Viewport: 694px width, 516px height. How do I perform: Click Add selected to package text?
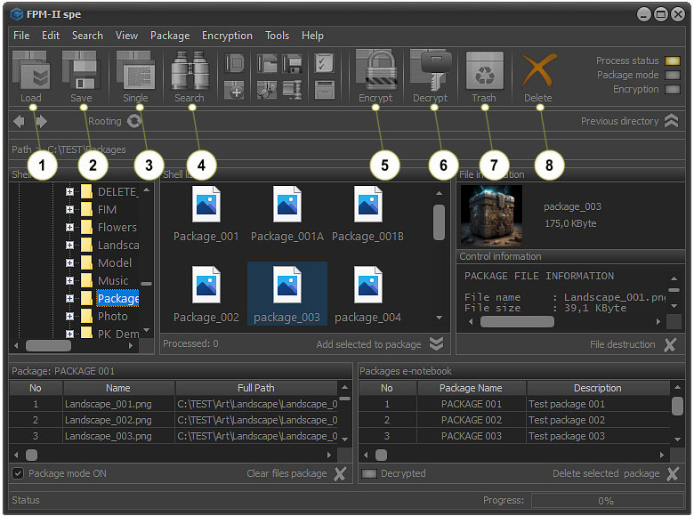(368, 344)
